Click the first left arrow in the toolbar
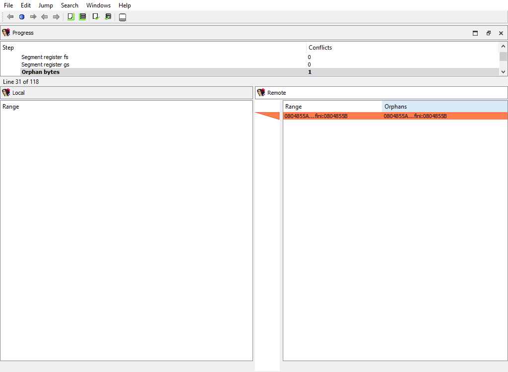508x372 pixels. 10,17
